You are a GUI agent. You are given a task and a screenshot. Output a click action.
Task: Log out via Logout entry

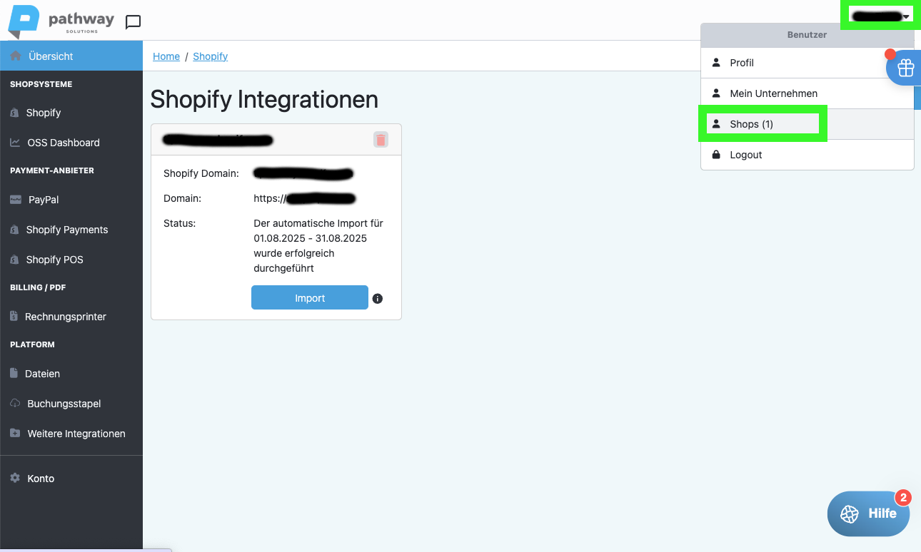(745, 155)
